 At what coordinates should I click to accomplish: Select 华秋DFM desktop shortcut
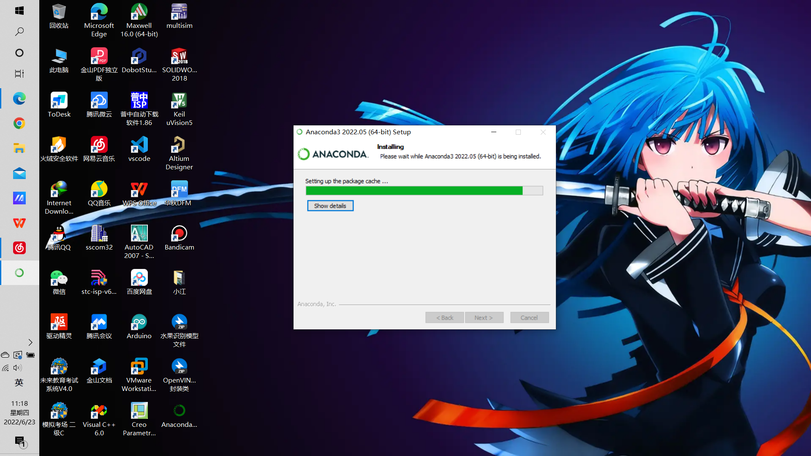(x=179, y=194)
